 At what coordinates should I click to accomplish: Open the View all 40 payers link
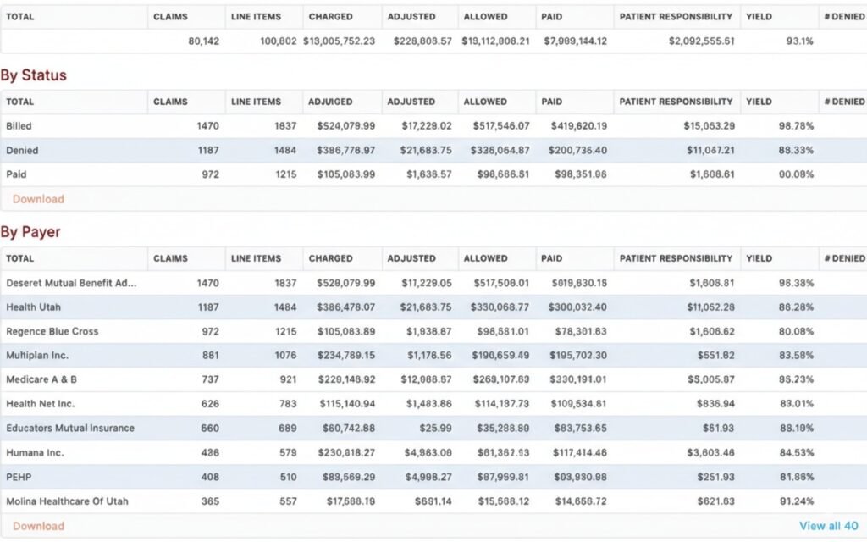click(x=828, y=526)
